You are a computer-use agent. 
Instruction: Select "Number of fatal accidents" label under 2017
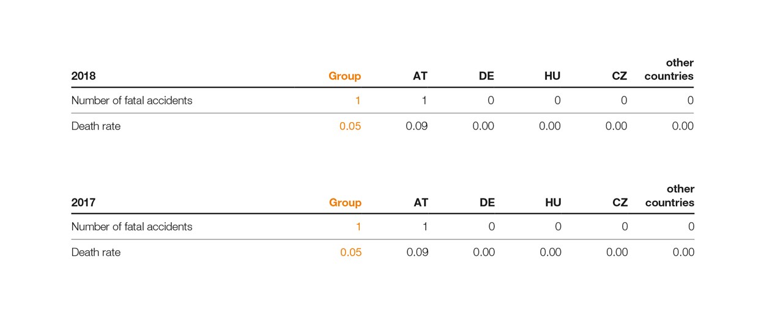click(132, 227)
